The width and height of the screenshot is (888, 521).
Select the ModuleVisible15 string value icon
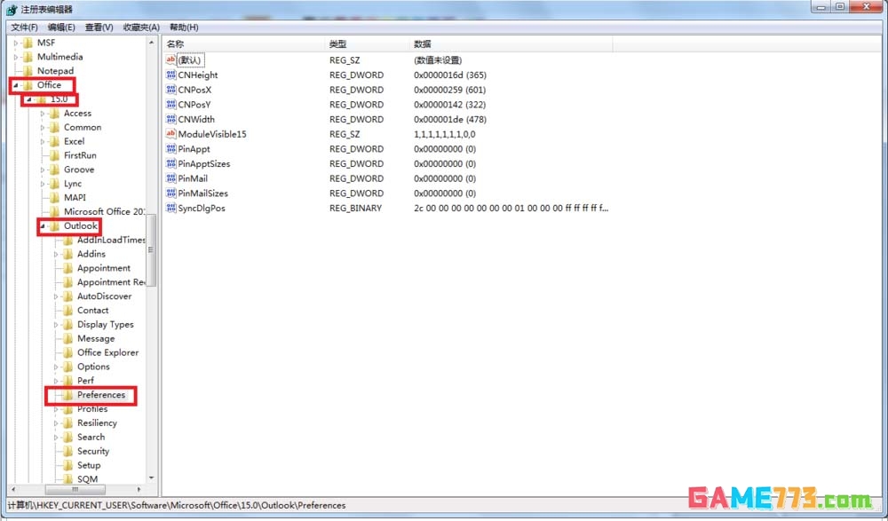coord(171,134)
